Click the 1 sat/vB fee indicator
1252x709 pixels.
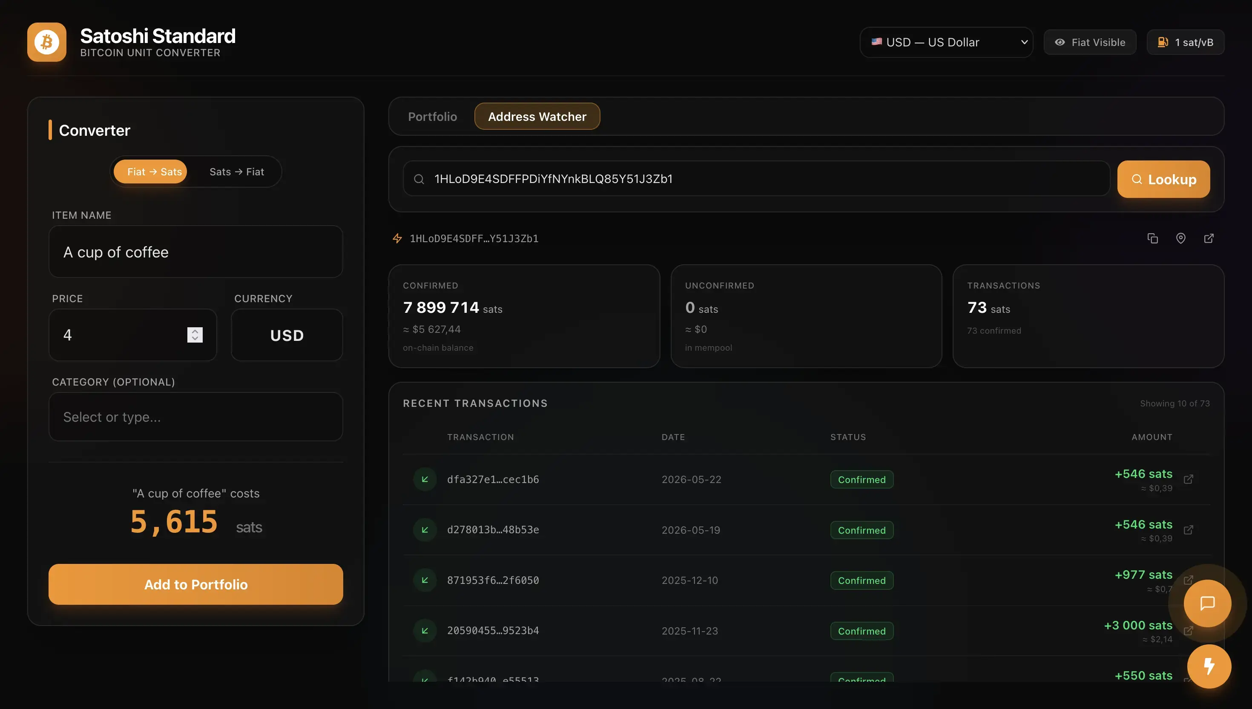pyautogui.click(x=1185, y=43)
